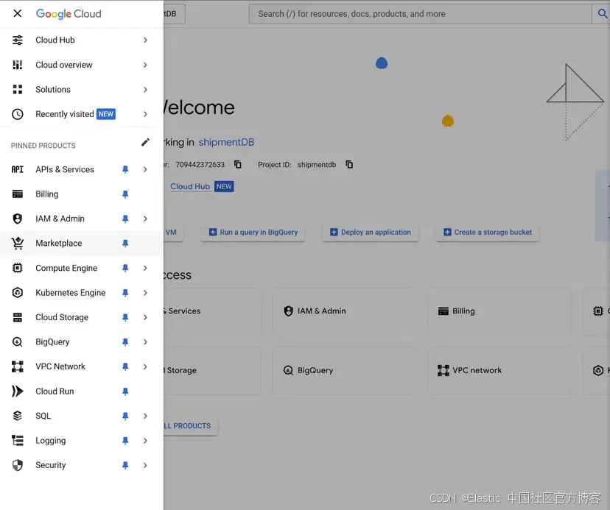Unpin BigQuery from pinned products
Image resolution: width=610 pixels, height=510 pixels.
(125, 342)
